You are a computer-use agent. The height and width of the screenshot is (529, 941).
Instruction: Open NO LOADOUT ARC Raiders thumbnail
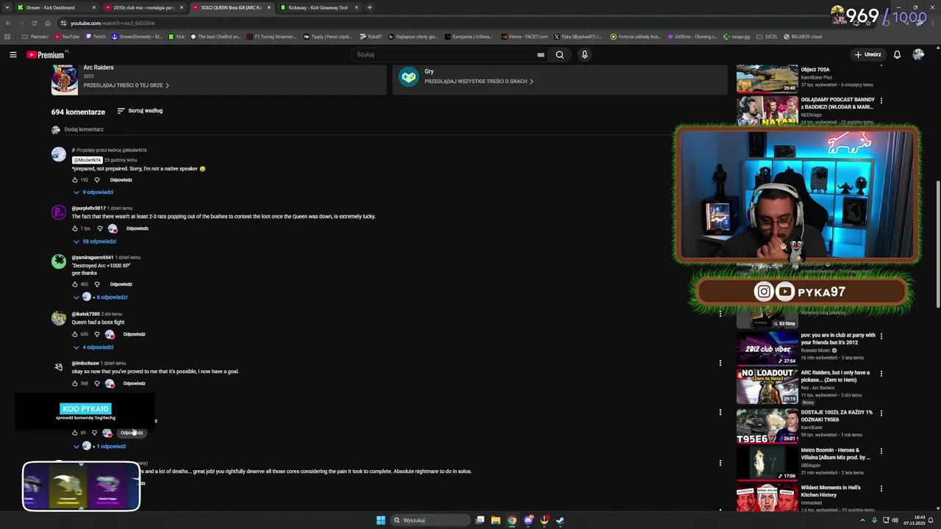pos(767,386)
